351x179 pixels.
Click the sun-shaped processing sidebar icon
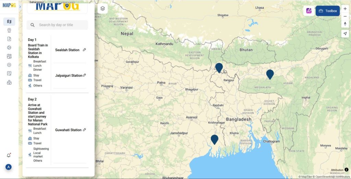coord(9,47)
